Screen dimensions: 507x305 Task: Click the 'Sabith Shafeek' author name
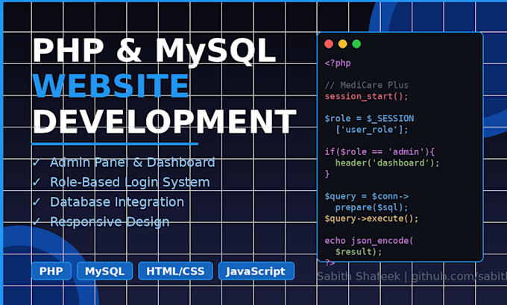(359, 277)
